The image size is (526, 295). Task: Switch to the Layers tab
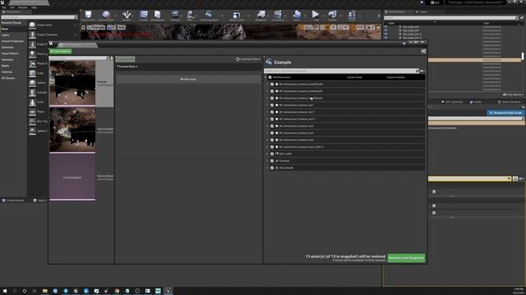click(422, 11)
